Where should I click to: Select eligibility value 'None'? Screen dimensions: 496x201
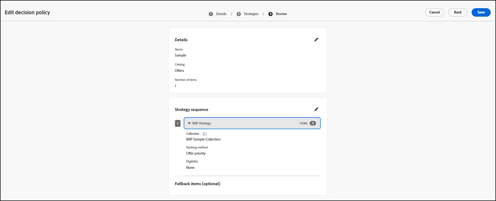point(190,167)
